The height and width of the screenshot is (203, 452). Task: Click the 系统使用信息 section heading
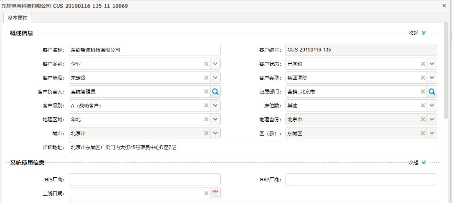27,163
